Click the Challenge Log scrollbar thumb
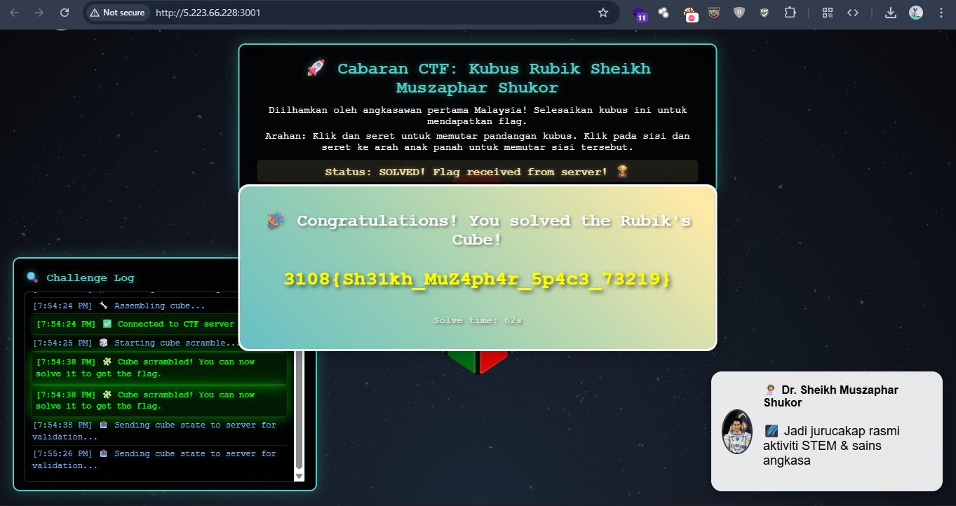956x506 pixels. [x=299, y=410]
